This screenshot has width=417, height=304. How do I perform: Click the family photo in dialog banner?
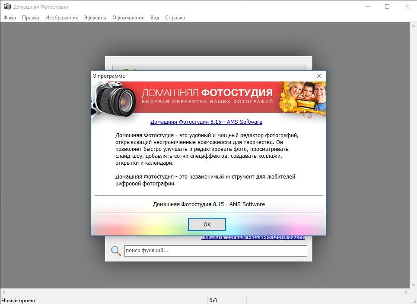[302, 98]
